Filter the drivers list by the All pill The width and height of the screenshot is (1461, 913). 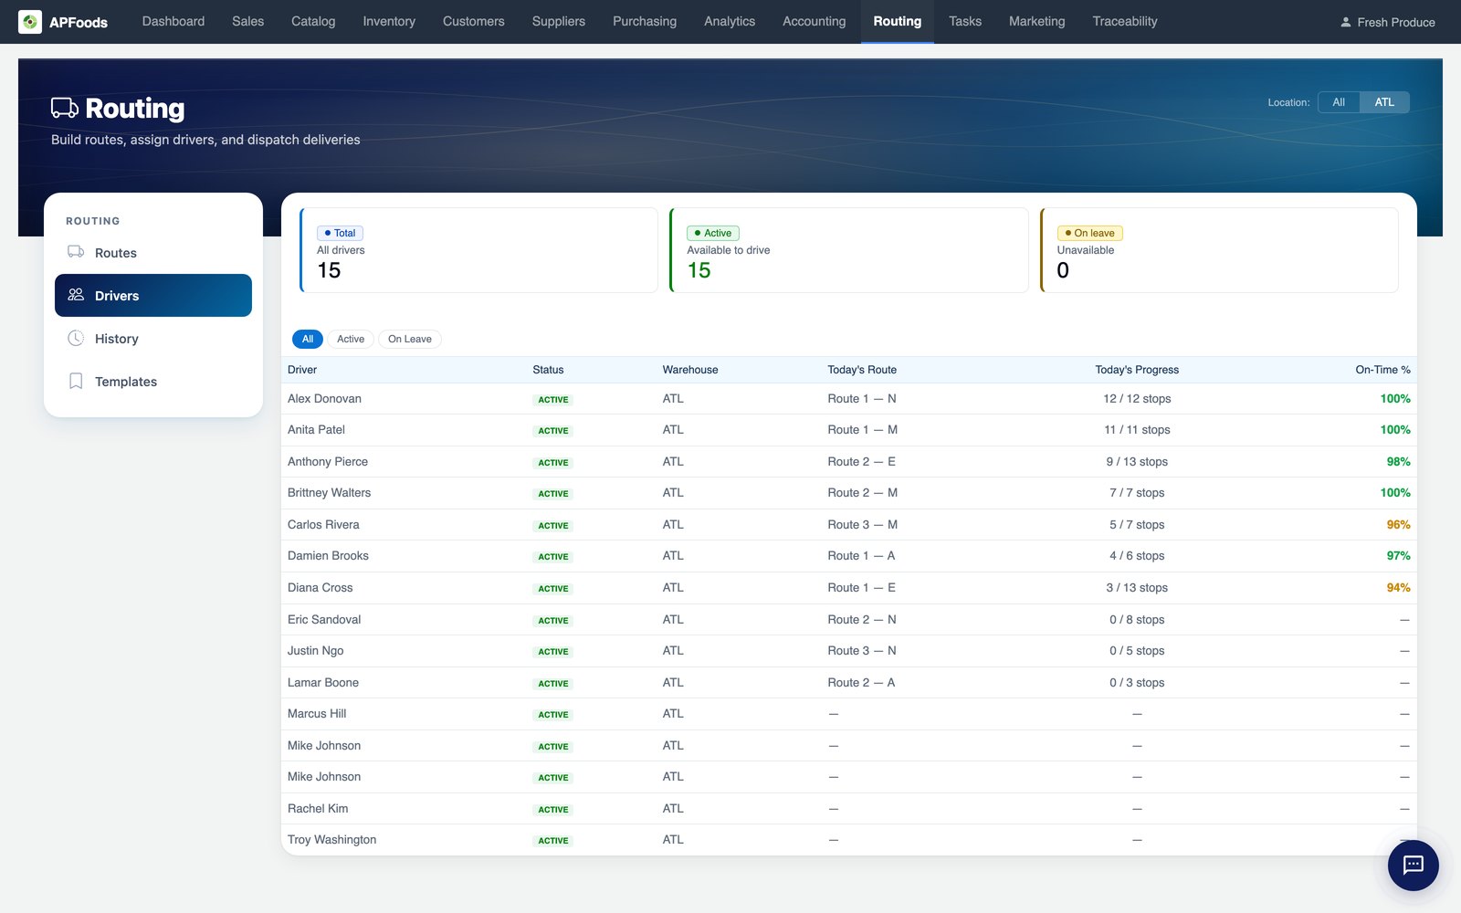click(x=308, y=339)
